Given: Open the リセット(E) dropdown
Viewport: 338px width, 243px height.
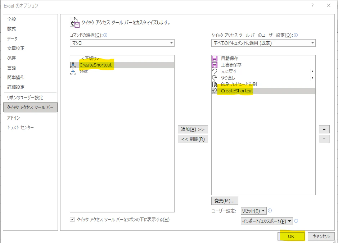Looking at the screenshot, I should [x=253, y=211].
